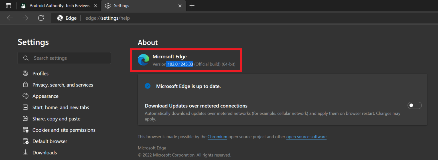
Task: Click the Default browser icon
Action: 25,141
